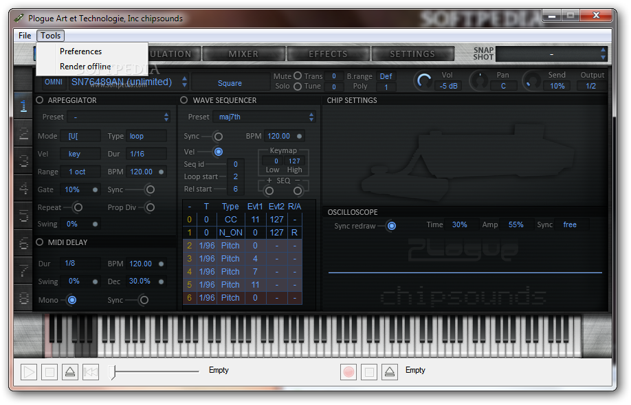Image resolution: width=631 pixels, height=405 pixels.
Task: Click wave sequencer BPM dot indicator
Action: click(x=299, y=136)
